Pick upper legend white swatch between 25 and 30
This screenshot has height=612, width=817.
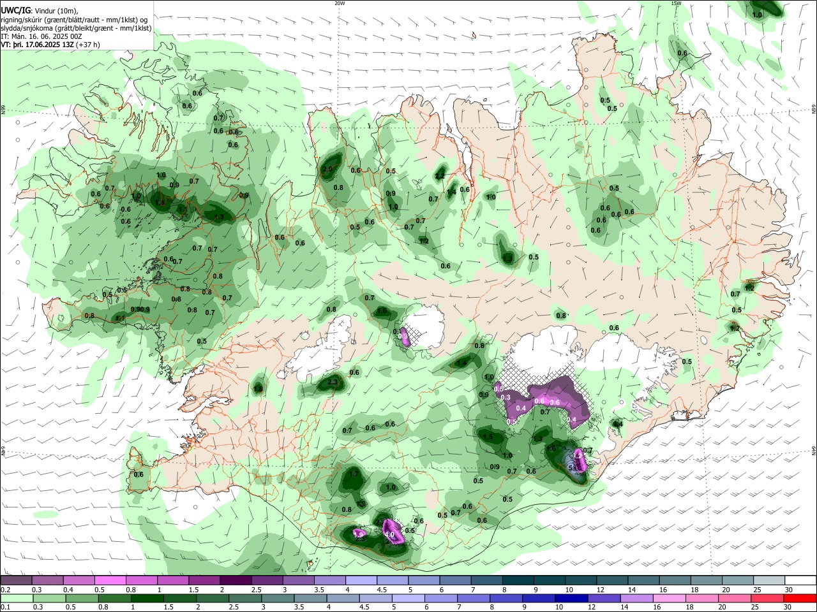(770, 580)
